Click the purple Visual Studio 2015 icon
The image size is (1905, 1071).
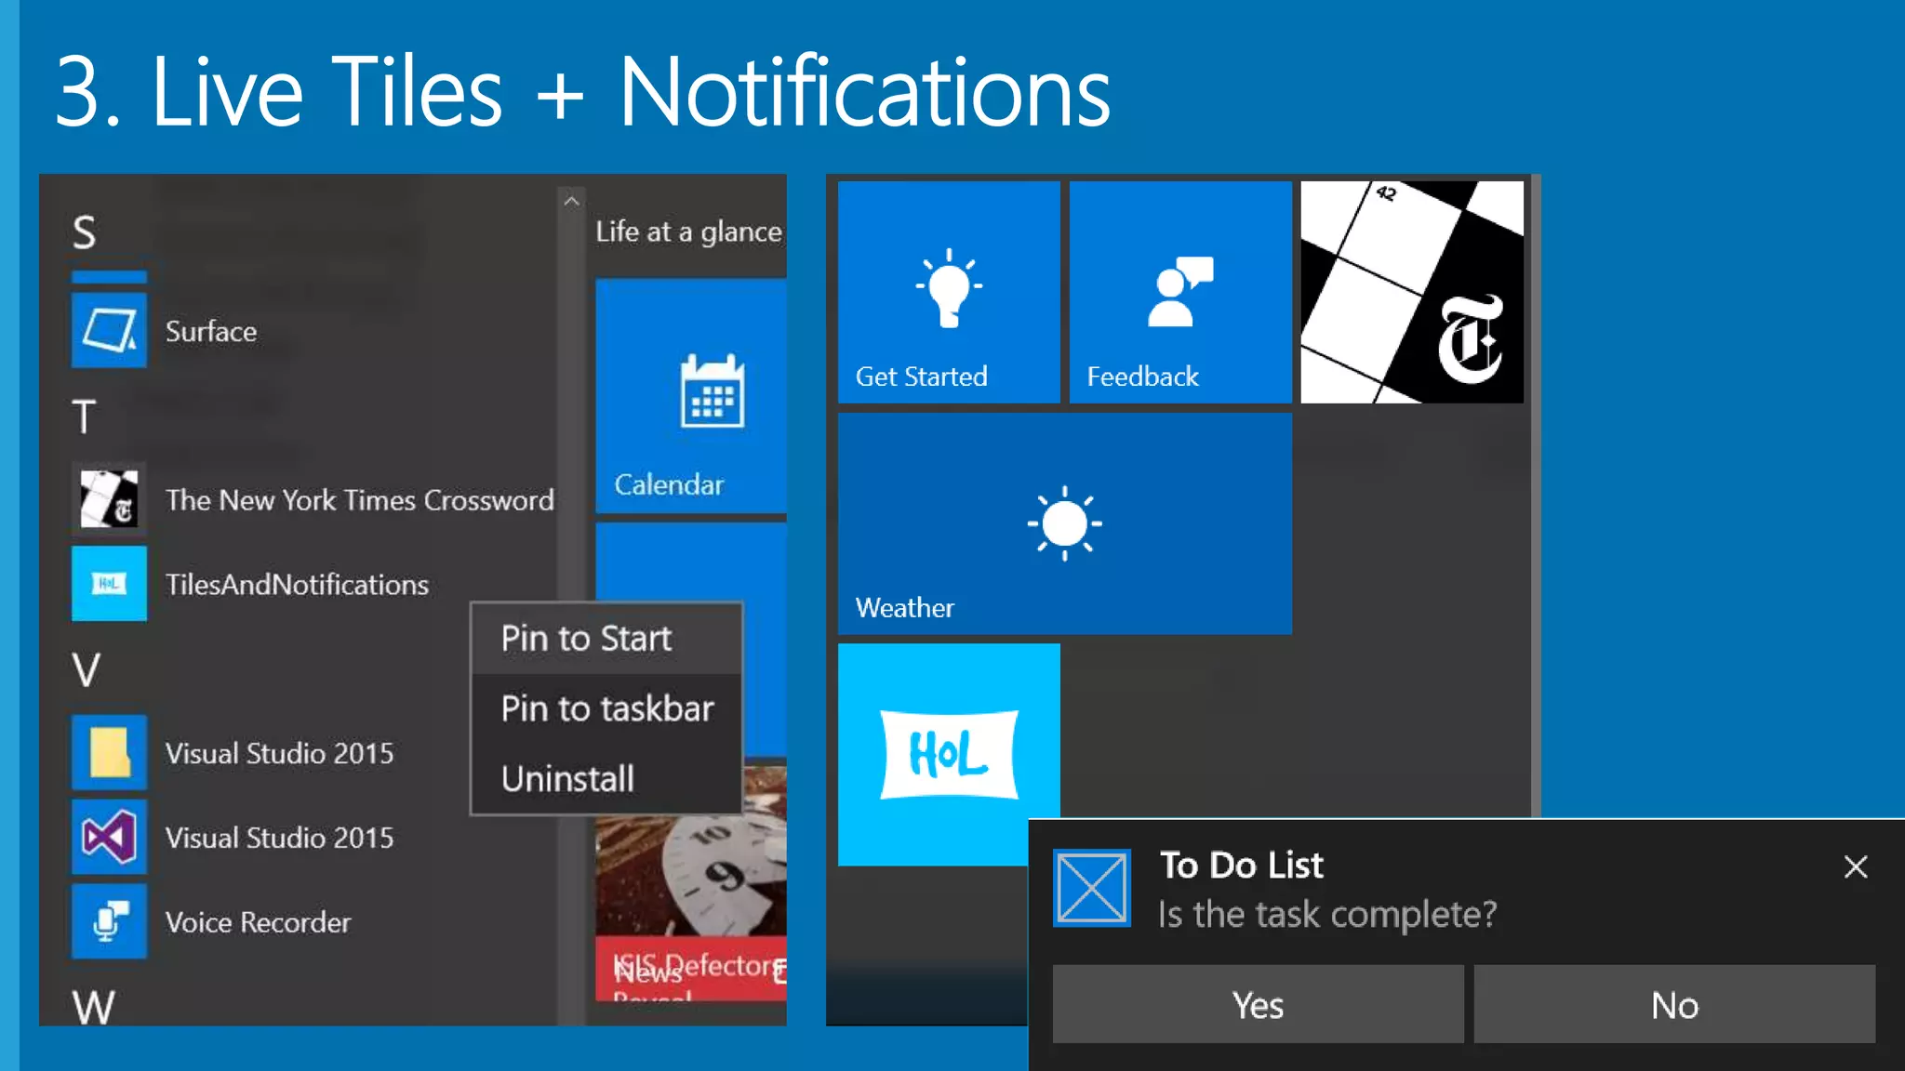109,837
